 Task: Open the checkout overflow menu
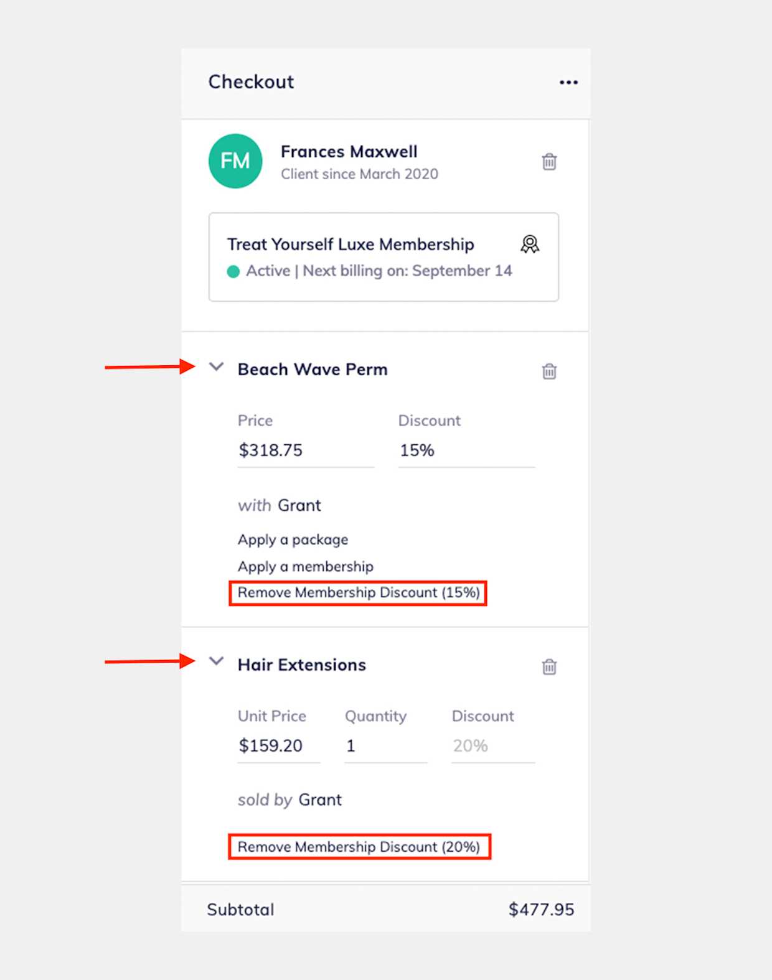(x=568, y=82)
